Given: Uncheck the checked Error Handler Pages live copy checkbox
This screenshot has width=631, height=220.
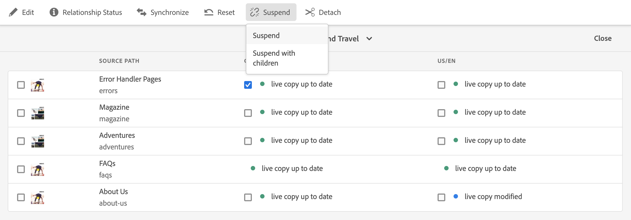Looking at the screenshot, I should [x=248, y=85].
